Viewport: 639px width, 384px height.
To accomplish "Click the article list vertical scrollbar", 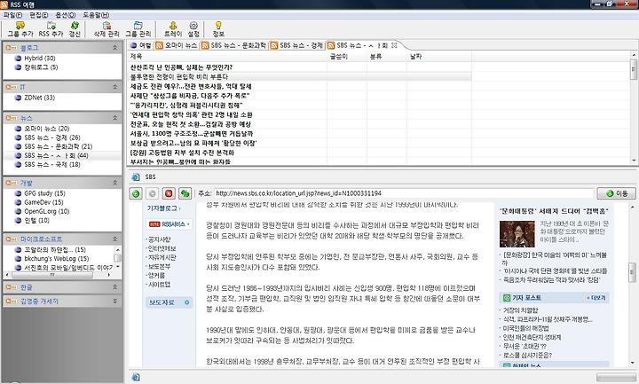I will pyautogui.click(x=634, y=107).
